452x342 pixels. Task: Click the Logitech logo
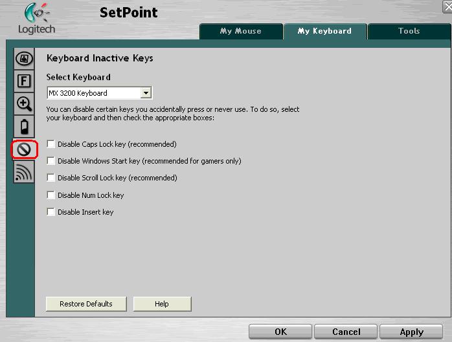pyautogui.click(x=37, y=18)
